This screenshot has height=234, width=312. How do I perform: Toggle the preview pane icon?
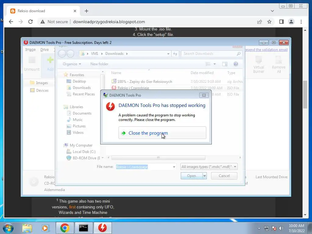coord(225,64)
